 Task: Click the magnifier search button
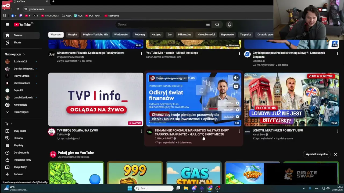217,25
